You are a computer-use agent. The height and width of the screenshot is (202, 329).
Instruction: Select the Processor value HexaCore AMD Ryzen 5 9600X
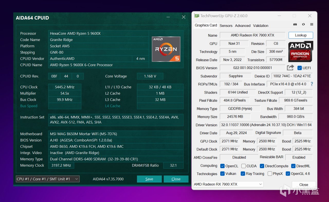[x=98, y=33]
